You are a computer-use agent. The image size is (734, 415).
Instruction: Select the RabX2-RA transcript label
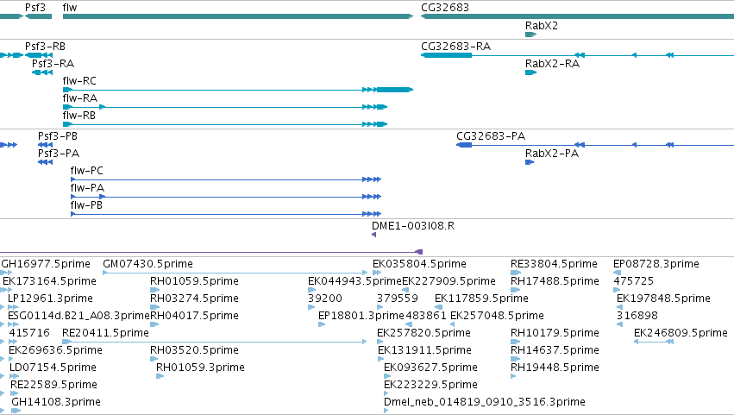[x=552, y=64]
